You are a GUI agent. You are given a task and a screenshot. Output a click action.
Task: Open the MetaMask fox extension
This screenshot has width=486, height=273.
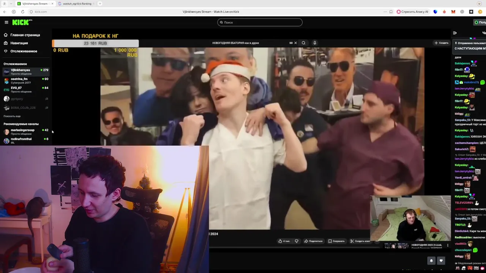click(x=453, y=12)
